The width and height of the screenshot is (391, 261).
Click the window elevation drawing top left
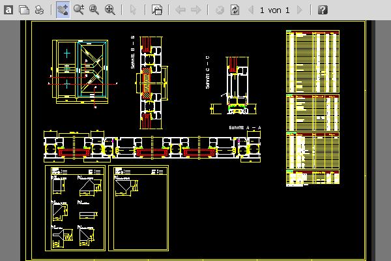[80, 71]
